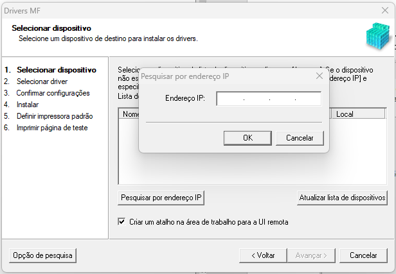This screenshot has width=396, height=274.
Task: Click the third octet of the IP field
Action: (282, 99)
